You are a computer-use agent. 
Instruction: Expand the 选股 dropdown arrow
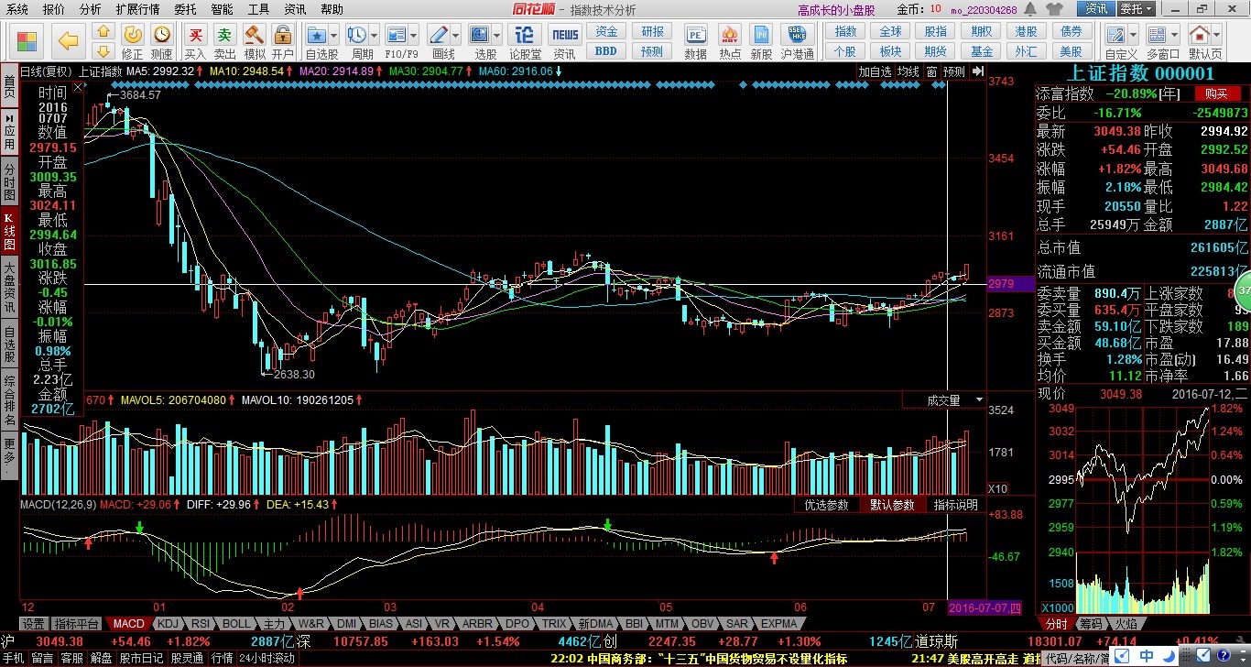(x=497, y=37)
